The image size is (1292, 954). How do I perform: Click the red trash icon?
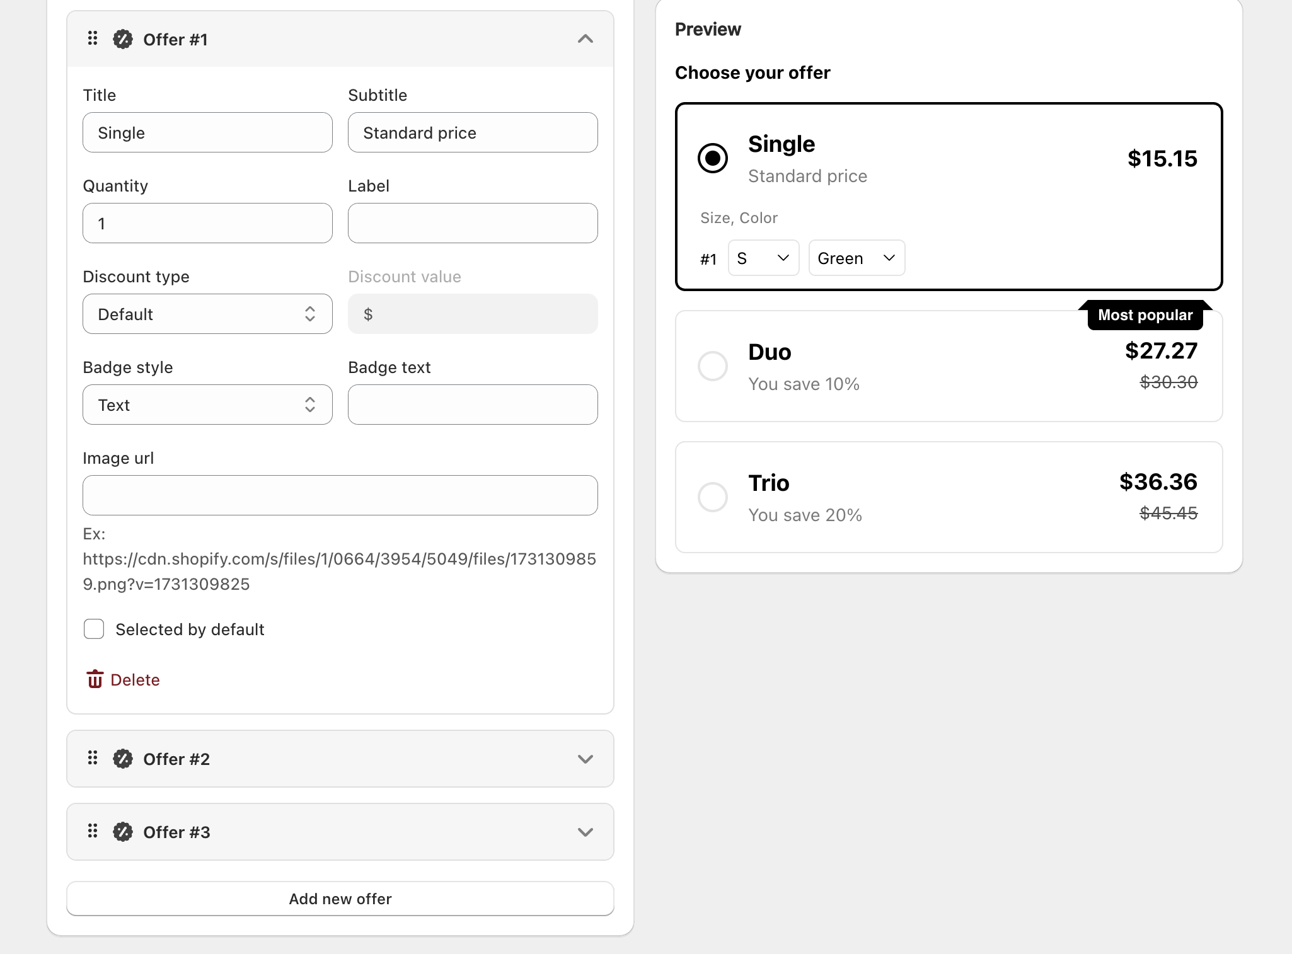pyautogui.click(x=95, y=679)
